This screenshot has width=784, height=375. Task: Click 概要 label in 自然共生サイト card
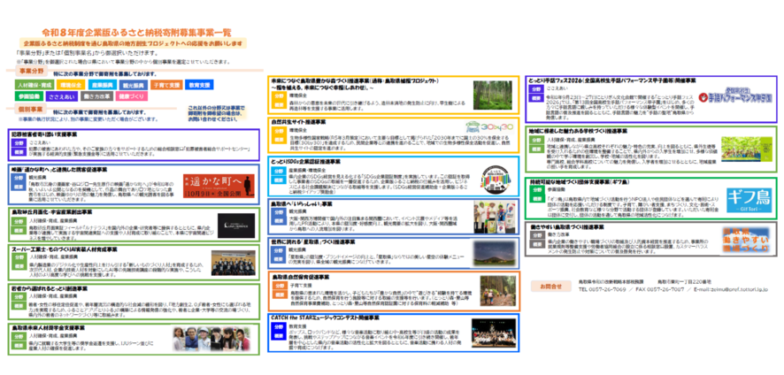coord(278,139)
